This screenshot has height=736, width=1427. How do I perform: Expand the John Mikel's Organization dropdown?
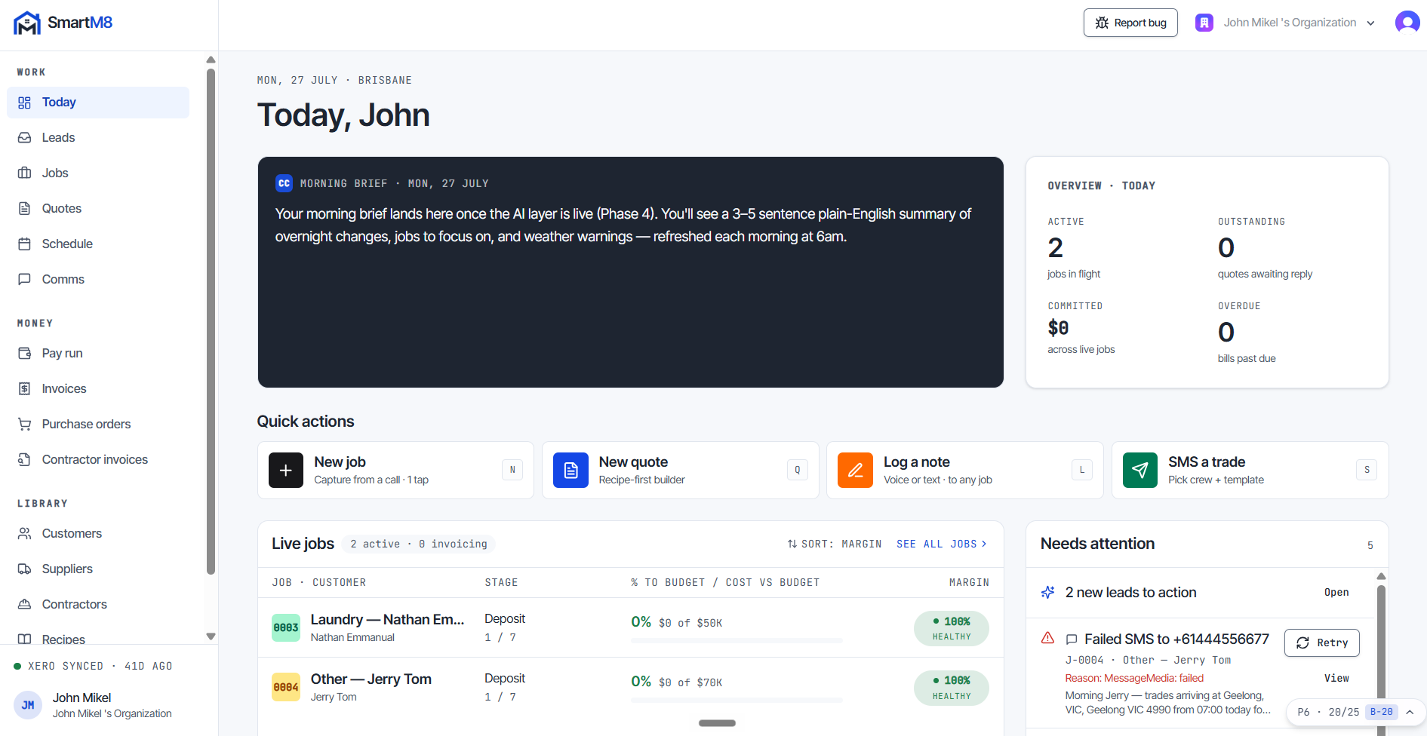tap(1287, 23)
